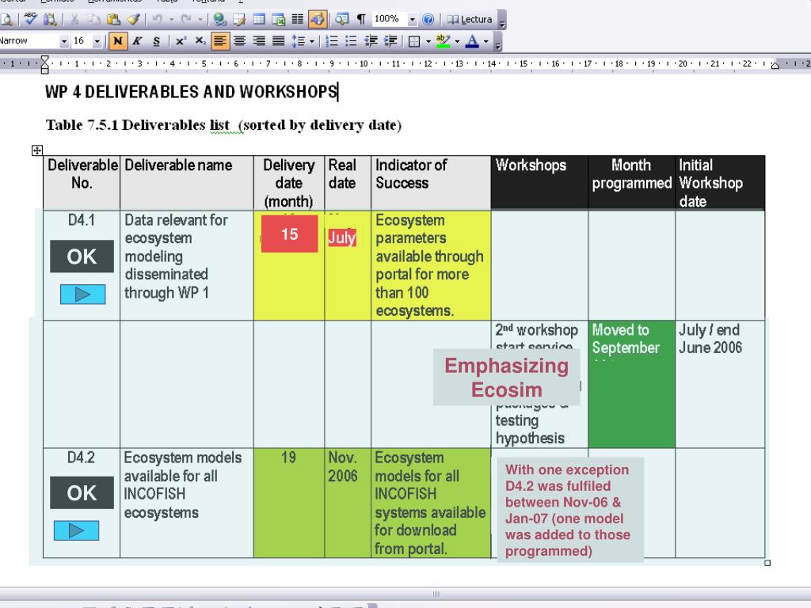The width and height of the screenshot is (811, 608).
Task: Open the font name dropdown arrow
Action: [64, 41]
